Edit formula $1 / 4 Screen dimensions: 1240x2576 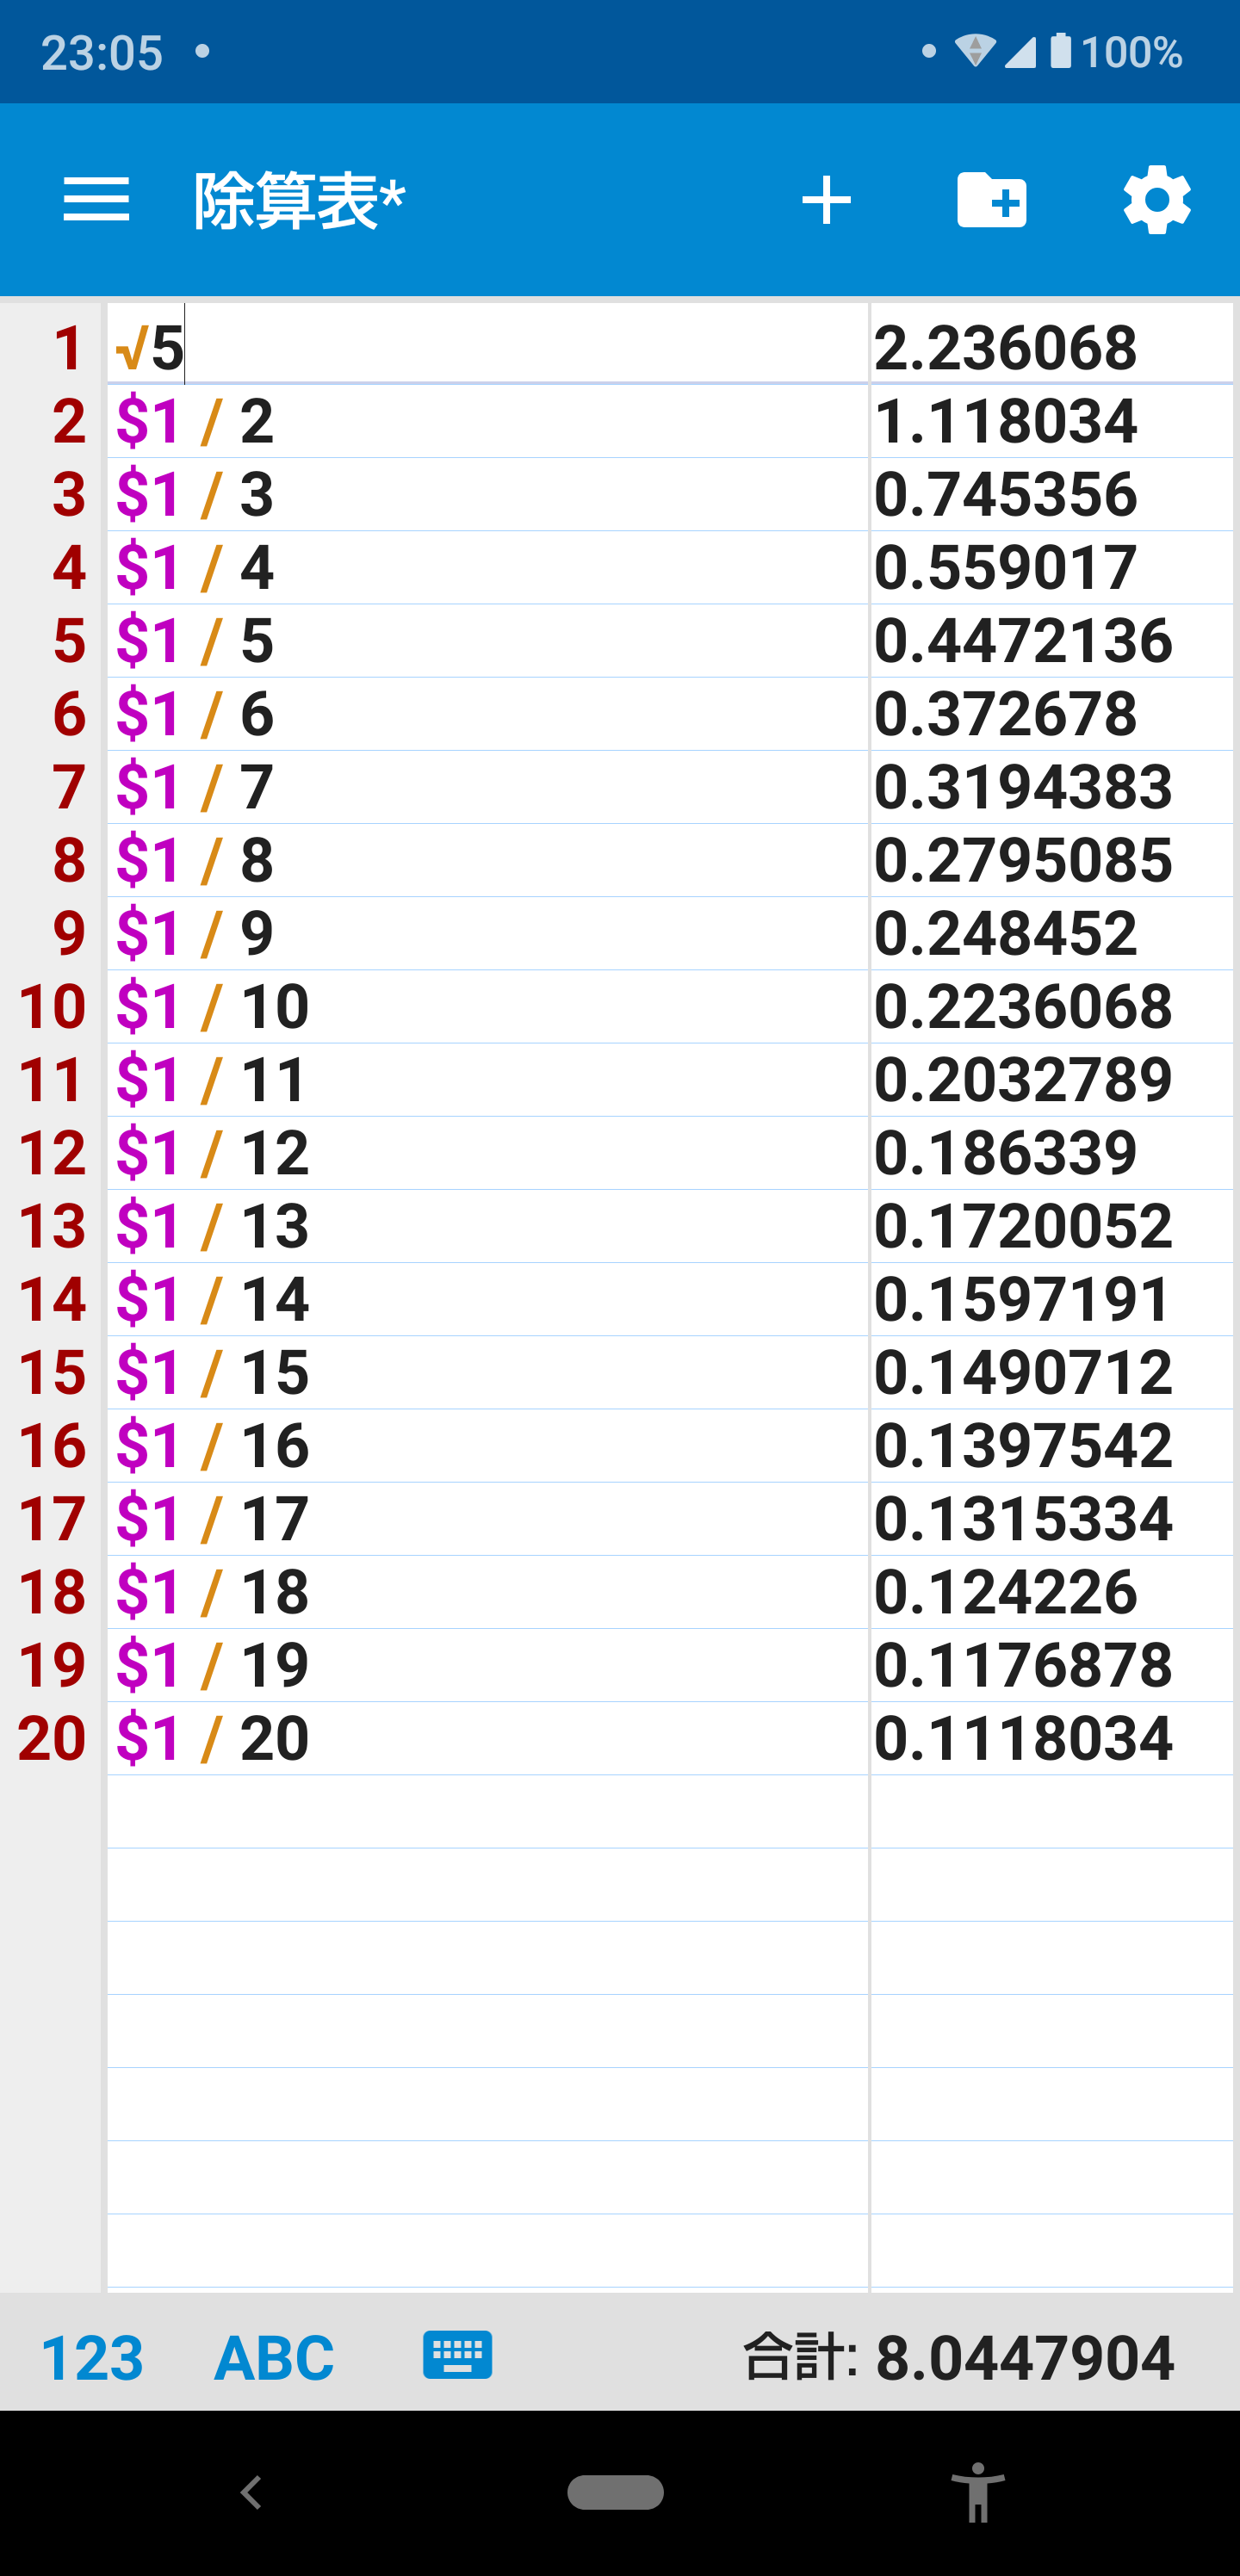(x=488, y=567)
